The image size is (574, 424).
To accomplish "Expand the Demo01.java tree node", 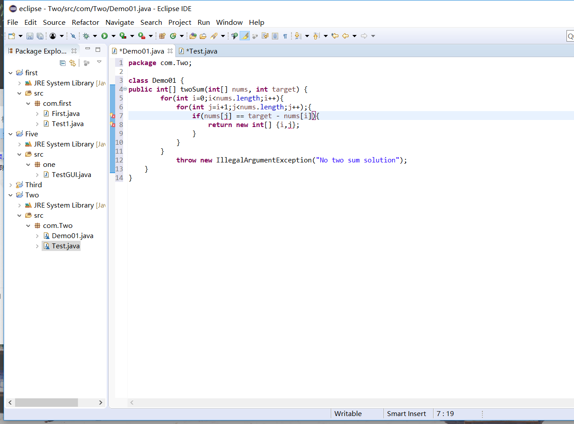I will tap(37, 236).
